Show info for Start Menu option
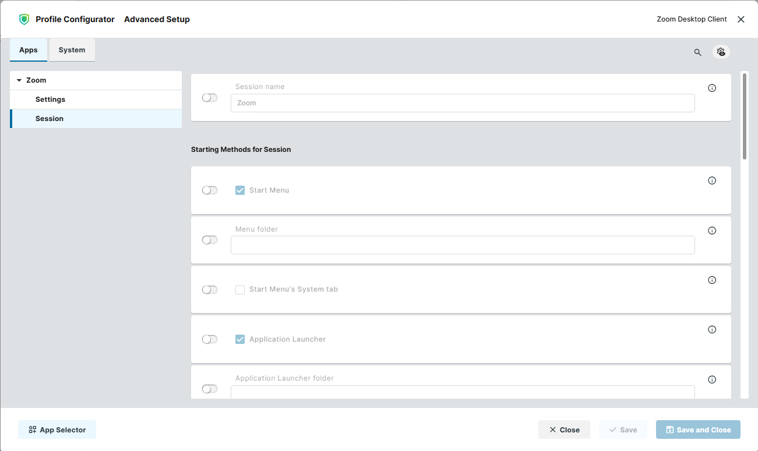 (x=712, y=180)
